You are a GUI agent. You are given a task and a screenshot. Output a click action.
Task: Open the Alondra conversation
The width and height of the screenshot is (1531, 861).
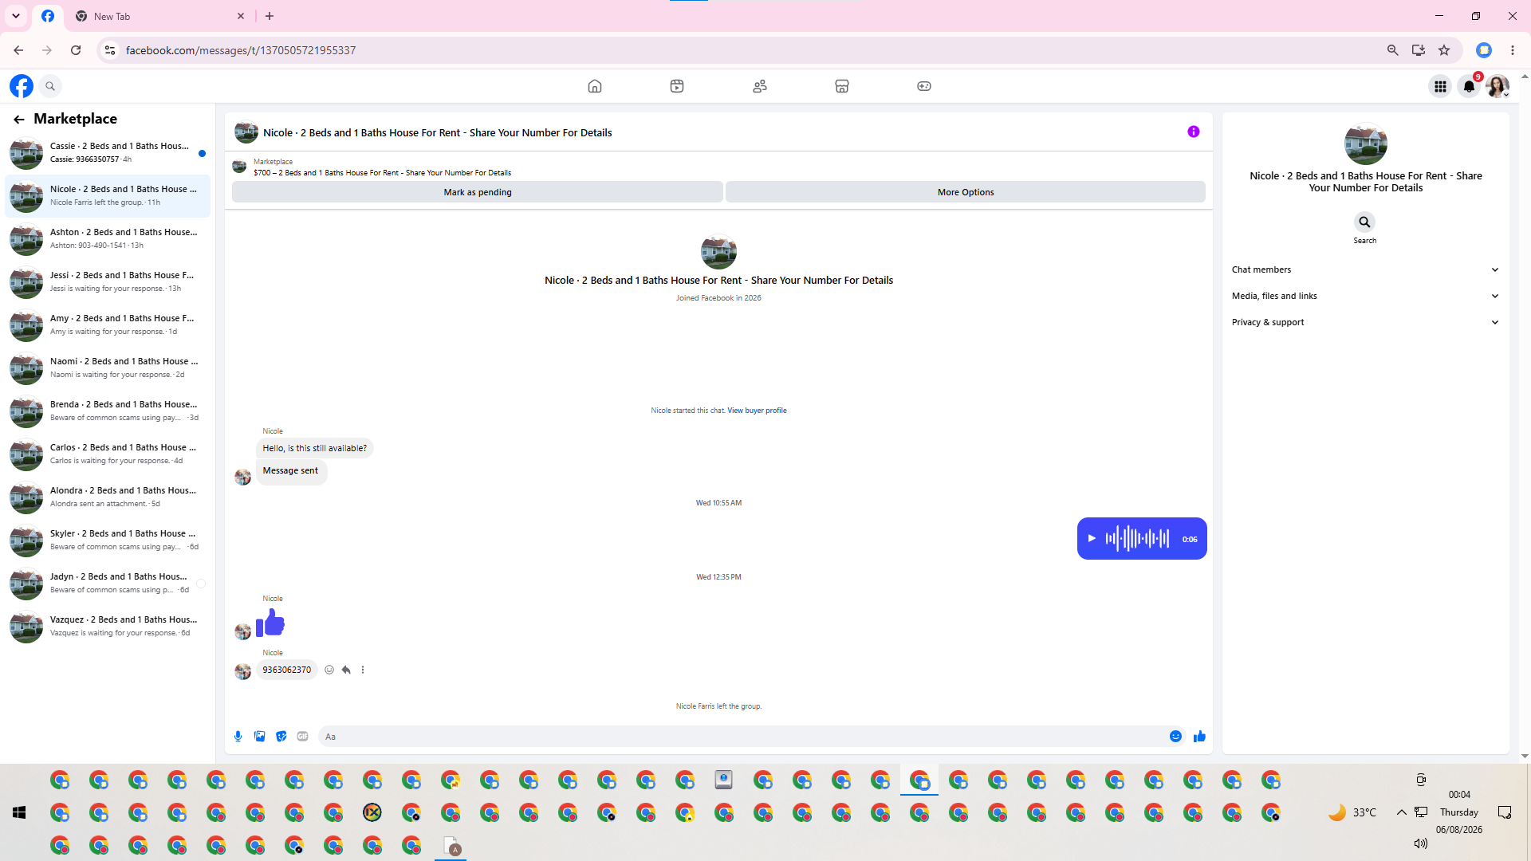(108, 497)
